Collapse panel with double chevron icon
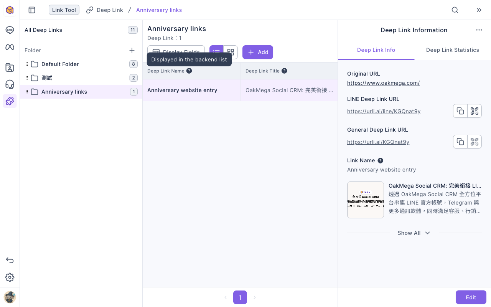 click(x=479, y=10)
